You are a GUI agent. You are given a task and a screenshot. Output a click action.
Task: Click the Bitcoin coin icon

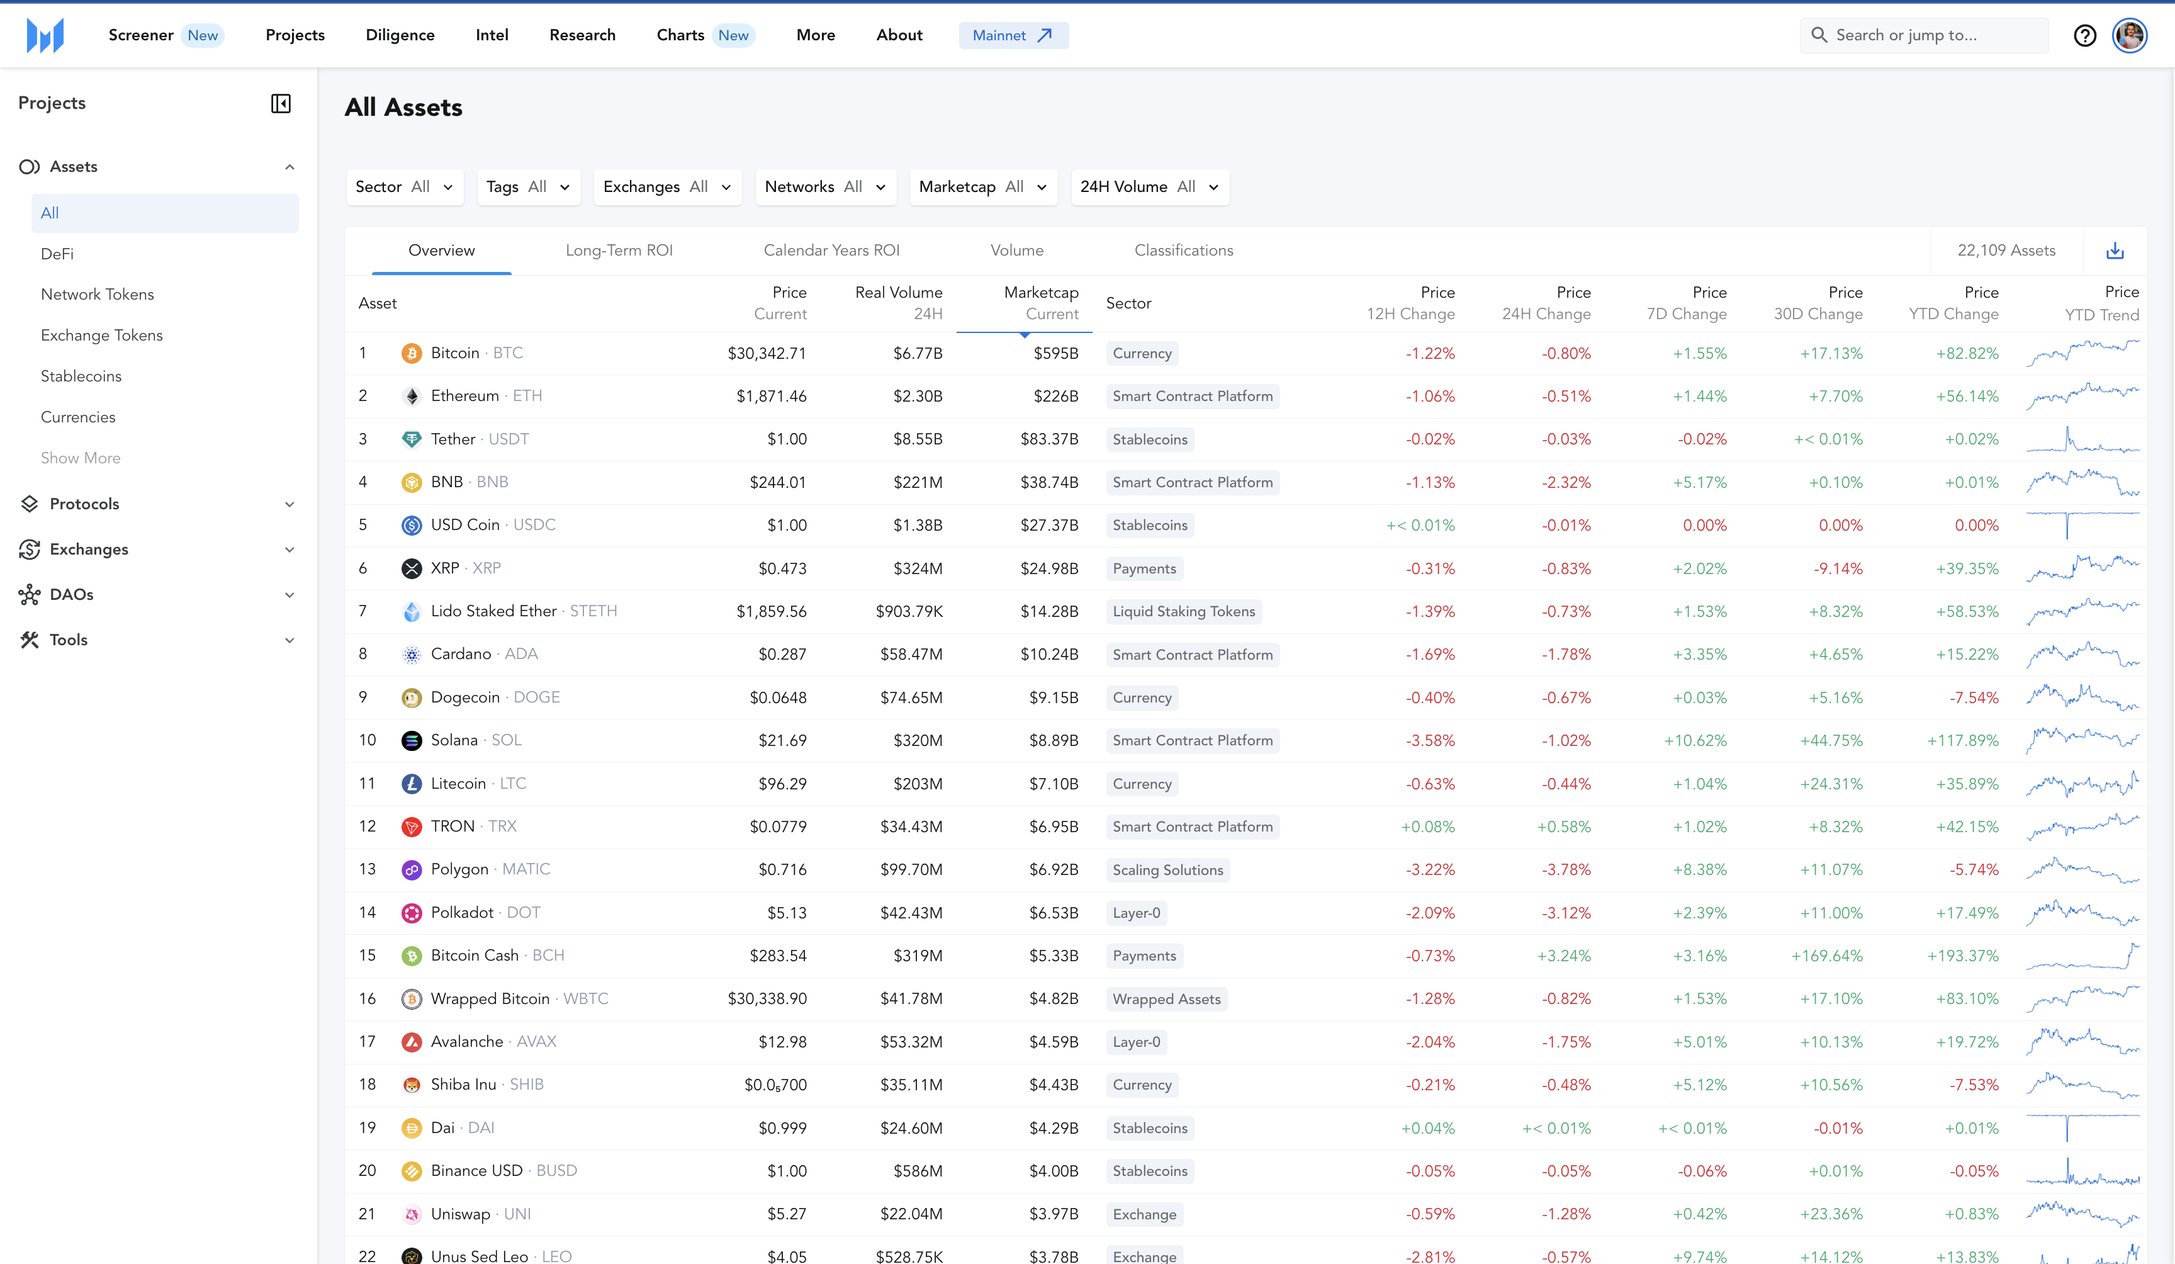[412, 353]
